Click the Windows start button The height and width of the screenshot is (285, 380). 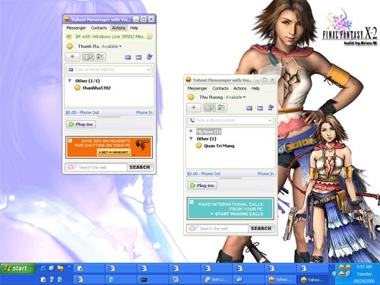17,268
